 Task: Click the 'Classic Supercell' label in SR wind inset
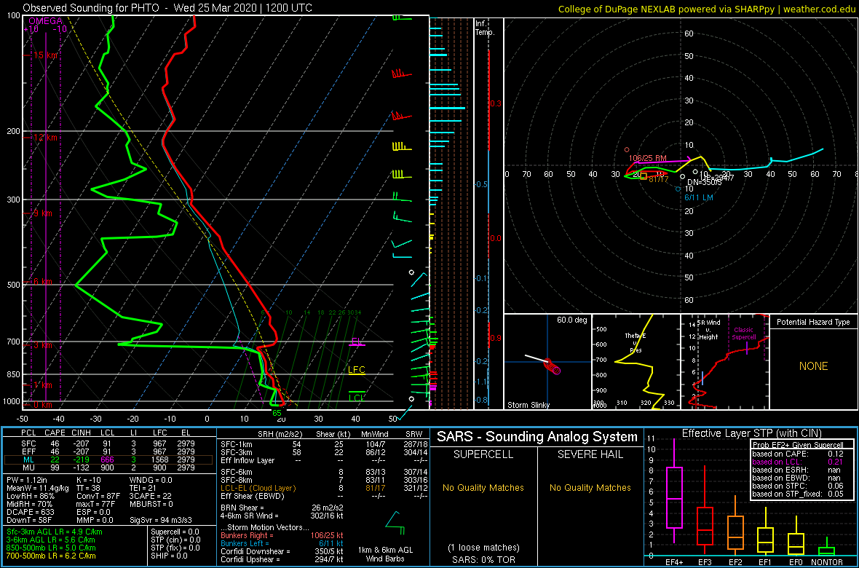click(744, 334)
